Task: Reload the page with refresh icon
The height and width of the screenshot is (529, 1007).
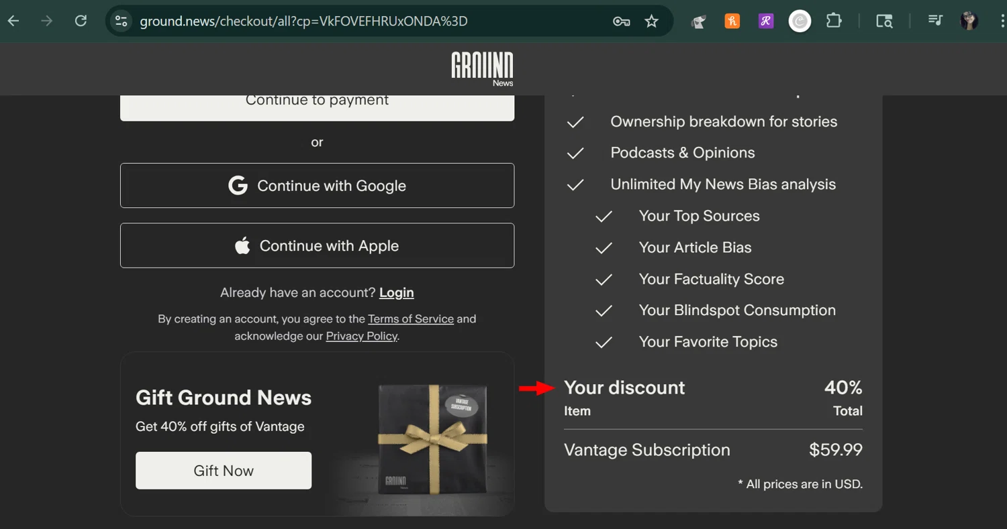Action: coord(81,21)
